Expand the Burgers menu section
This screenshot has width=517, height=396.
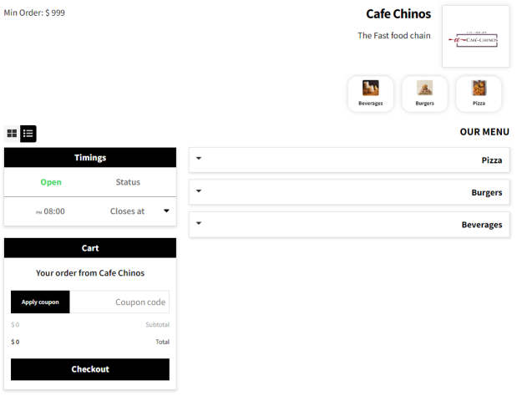click(348, 192)
